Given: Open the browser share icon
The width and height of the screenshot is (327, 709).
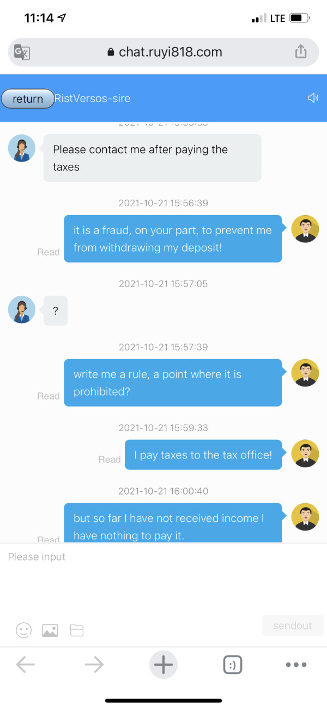Looking at the screenshot, I should click(x=301, y=52).
